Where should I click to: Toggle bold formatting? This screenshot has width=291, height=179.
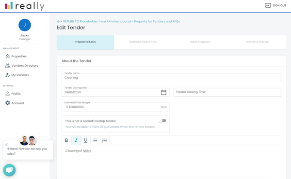(x=66, y=140)
